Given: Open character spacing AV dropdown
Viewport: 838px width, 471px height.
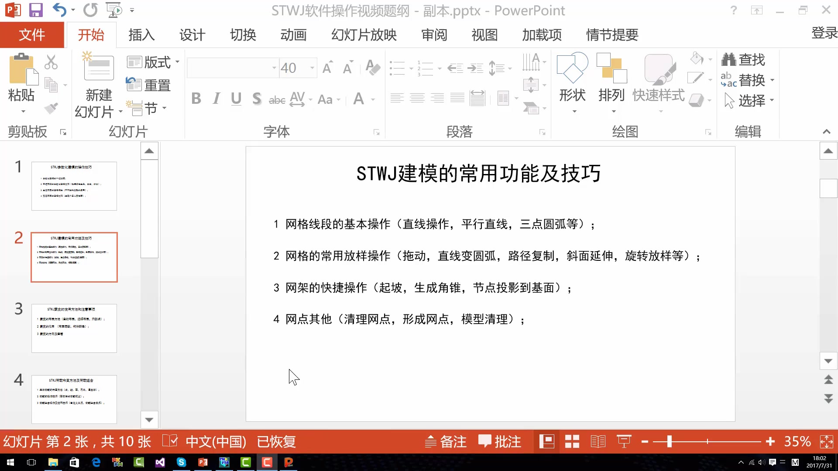Looking at the screenshot, I should point(301,99).
